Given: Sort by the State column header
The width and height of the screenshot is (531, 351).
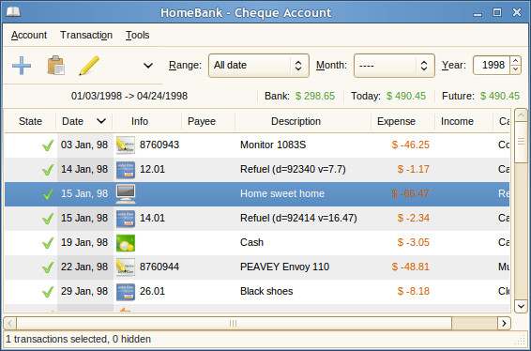Looking at the screenshot, I should click(x=30, y=121).
